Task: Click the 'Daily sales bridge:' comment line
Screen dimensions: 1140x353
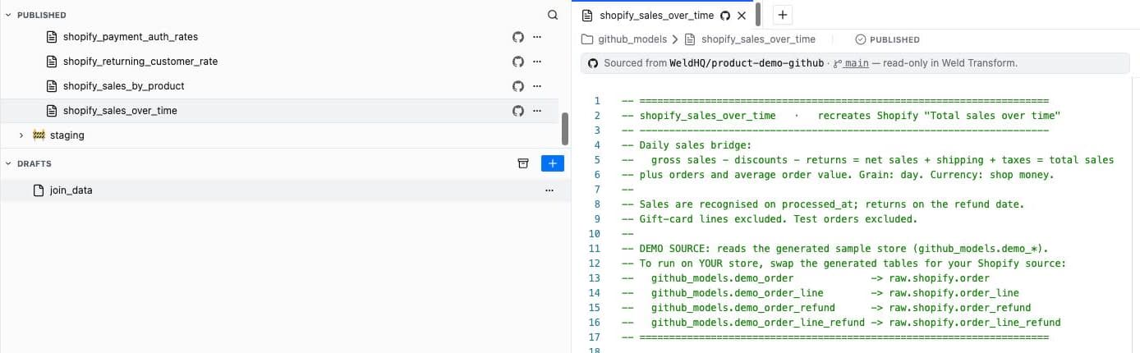Action: tap(687, 145)
